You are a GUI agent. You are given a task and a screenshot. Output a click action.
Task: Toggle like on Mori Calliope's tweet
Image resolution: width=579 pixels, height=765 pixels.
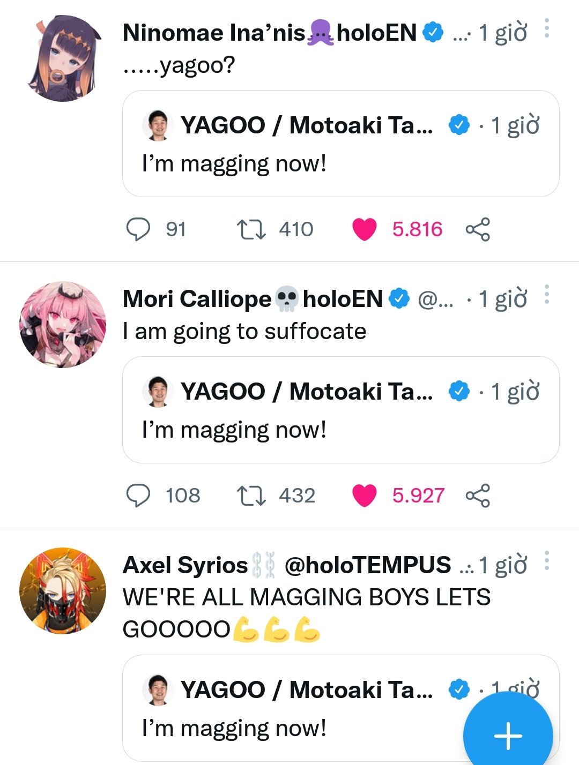pyautogui.click(x=365, y=496)
